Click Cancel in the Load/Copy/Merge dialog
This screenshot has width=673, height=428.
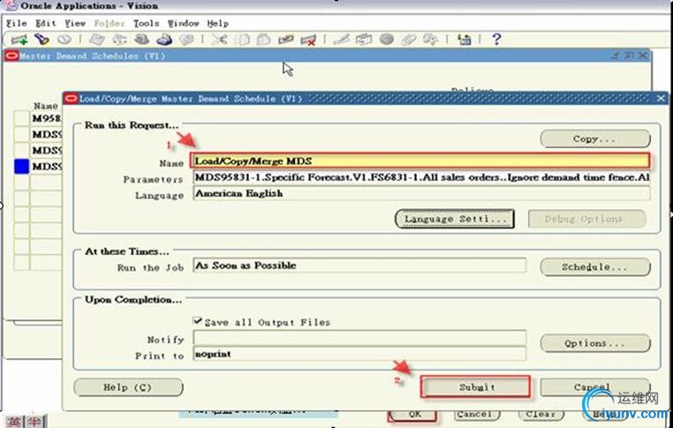click(x=595, y=387)
